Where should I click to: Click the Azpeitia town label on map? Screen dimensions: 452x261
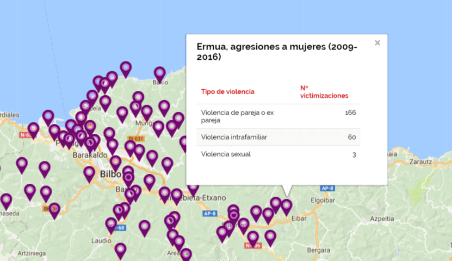(381, 219)
